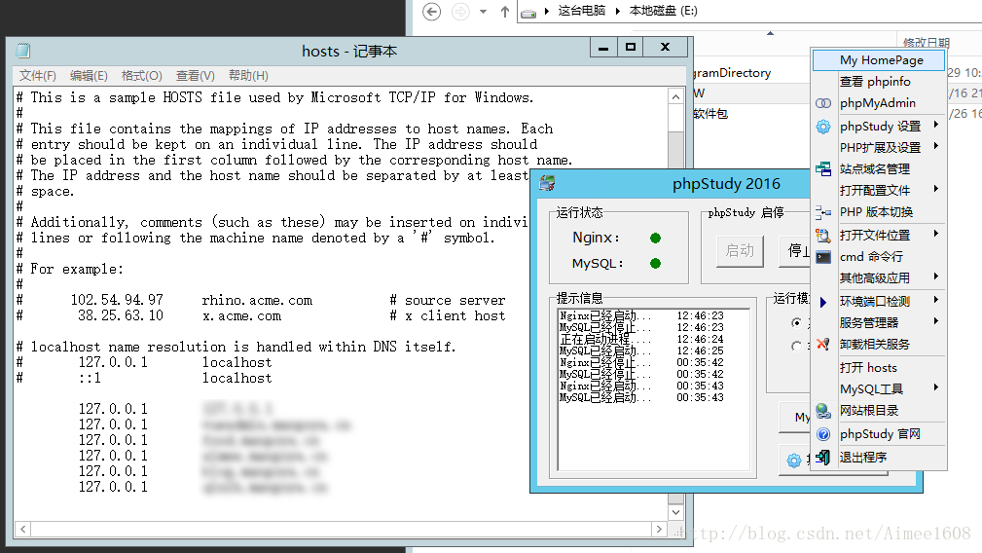
Task: Click 'x.acme.com' text in hosts file
Action: pos(241,316)
